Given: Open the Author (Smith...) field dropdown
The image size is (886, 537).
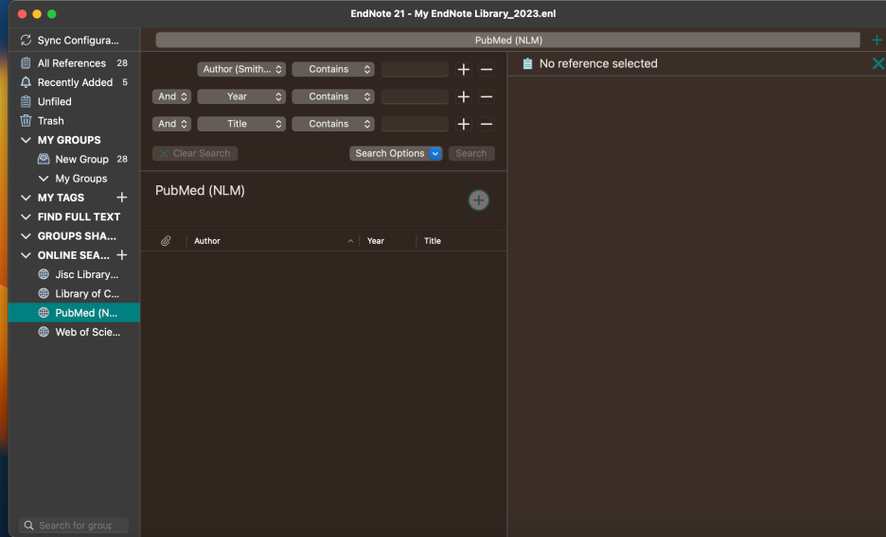Looking at the screenshot, I should (241, 69).
